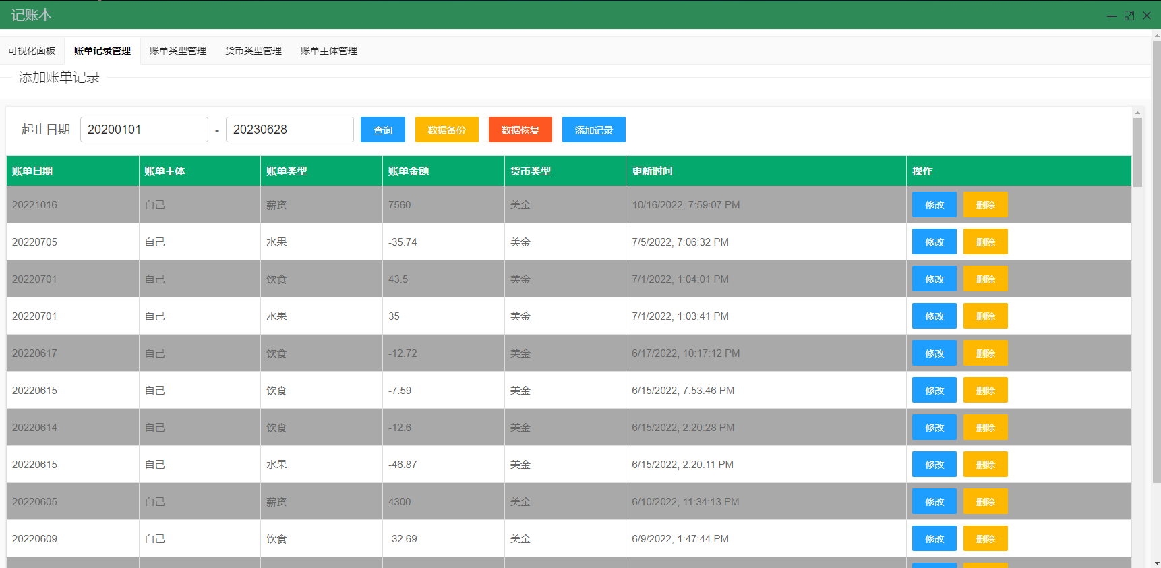
Task: Delete the 20221016 薪资 7560 record
Action: coord(986,204)
